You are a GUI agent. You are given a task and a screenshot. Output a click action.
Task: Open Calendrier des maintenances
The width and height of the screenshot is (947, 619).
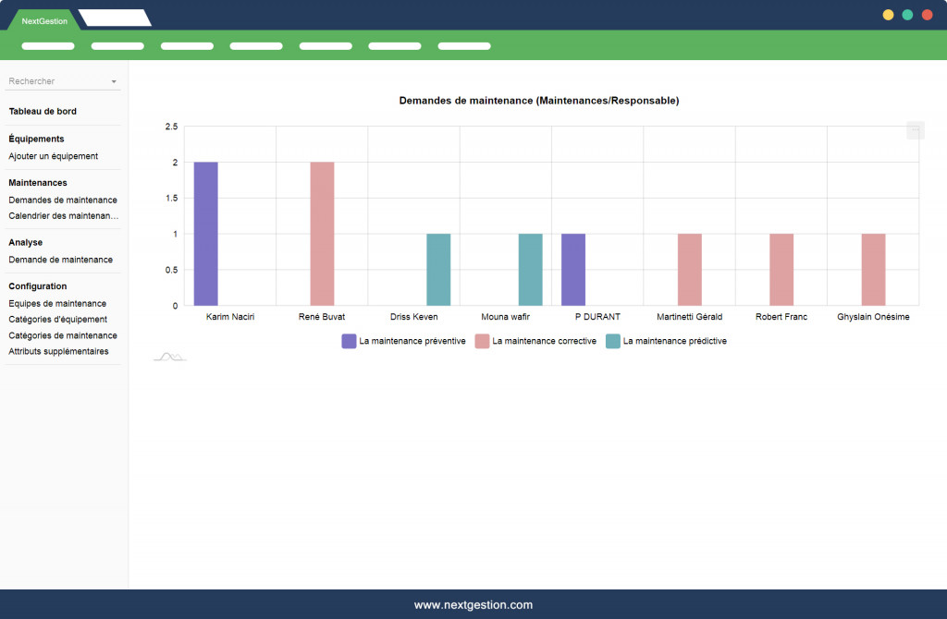point(64,216)
